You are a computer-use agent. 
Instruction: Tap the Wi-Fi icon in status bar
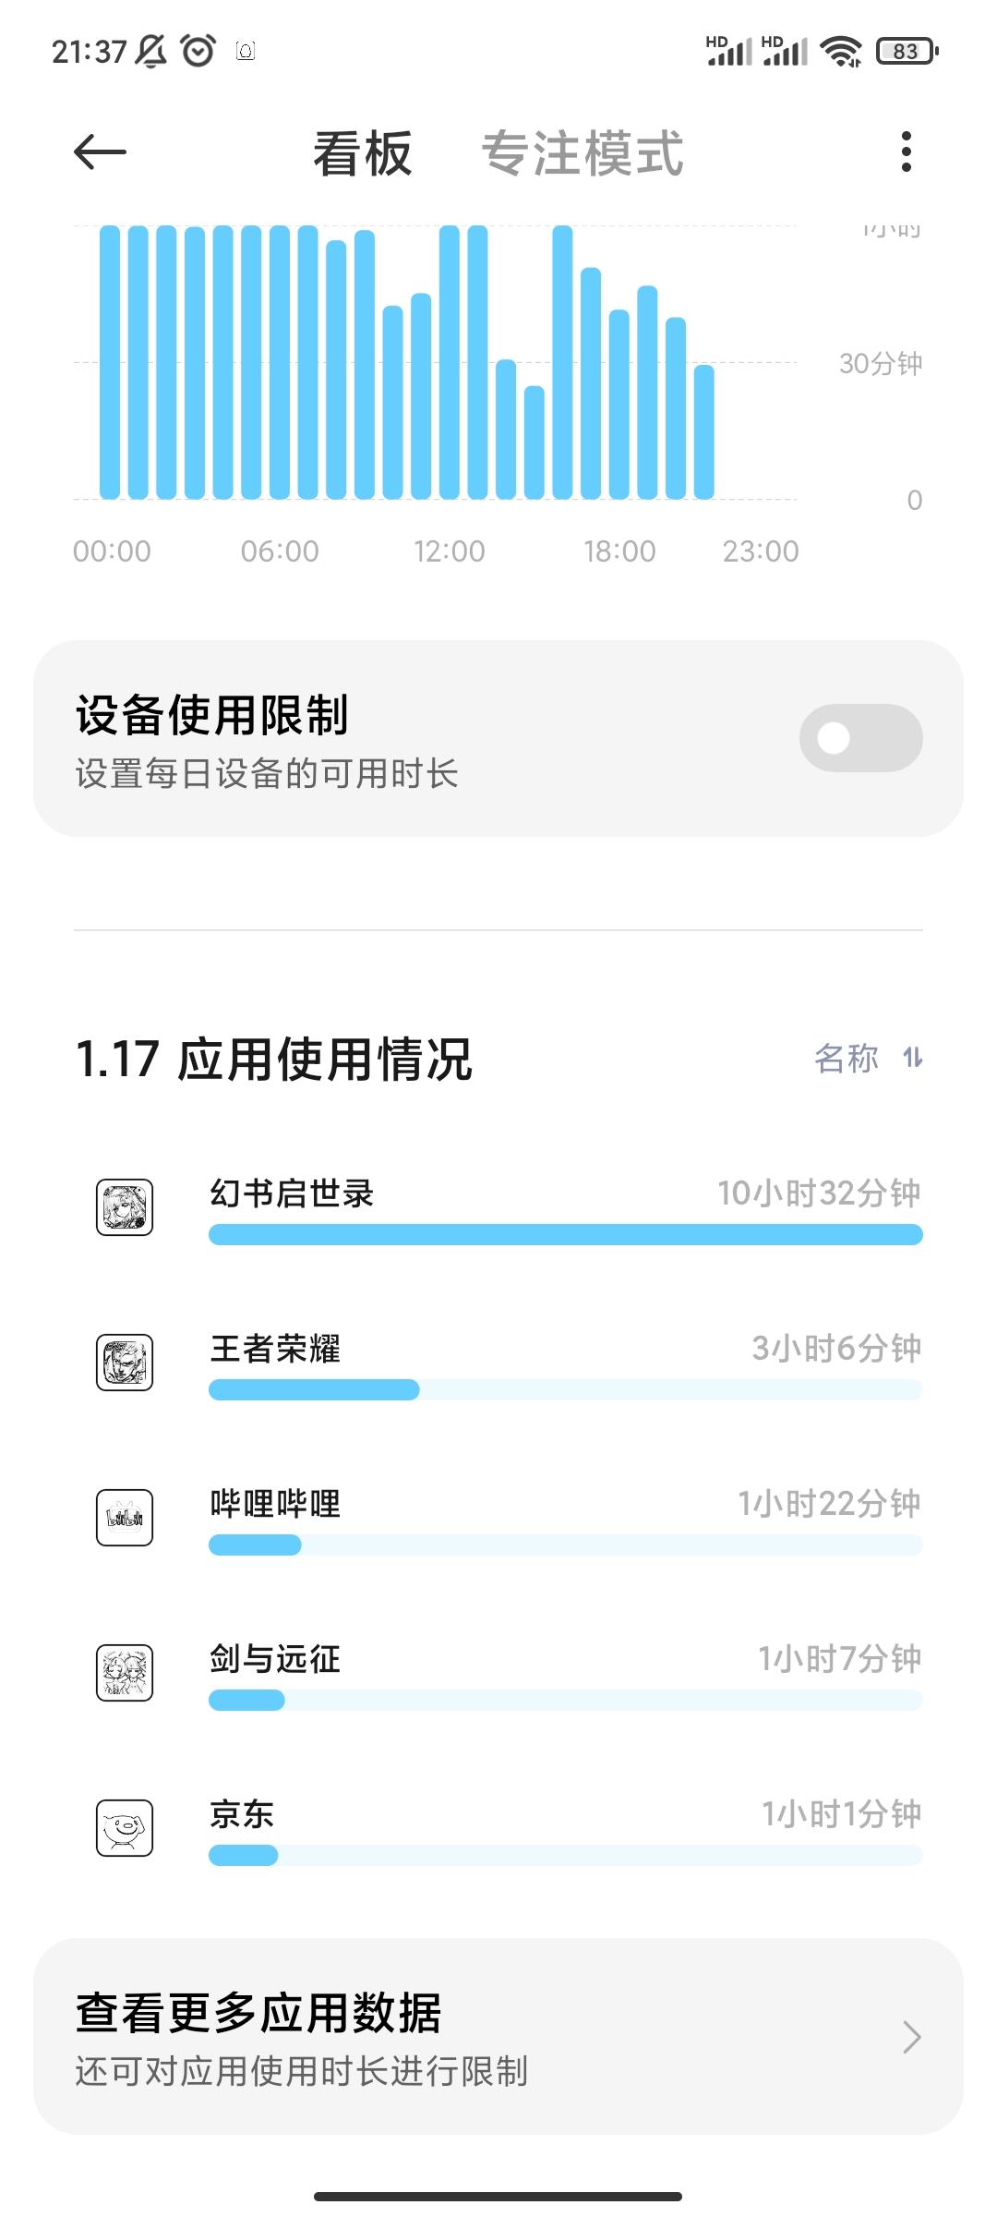coord(840,51)
